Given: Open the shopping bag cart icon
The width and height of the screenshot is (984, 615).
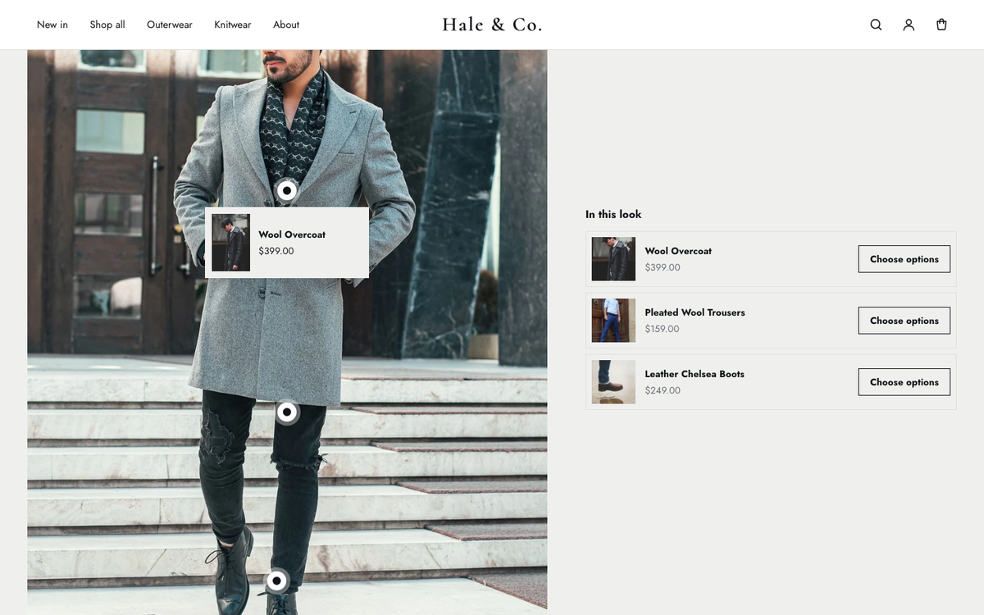Looking at the screenshot, I should pos(941,25).
